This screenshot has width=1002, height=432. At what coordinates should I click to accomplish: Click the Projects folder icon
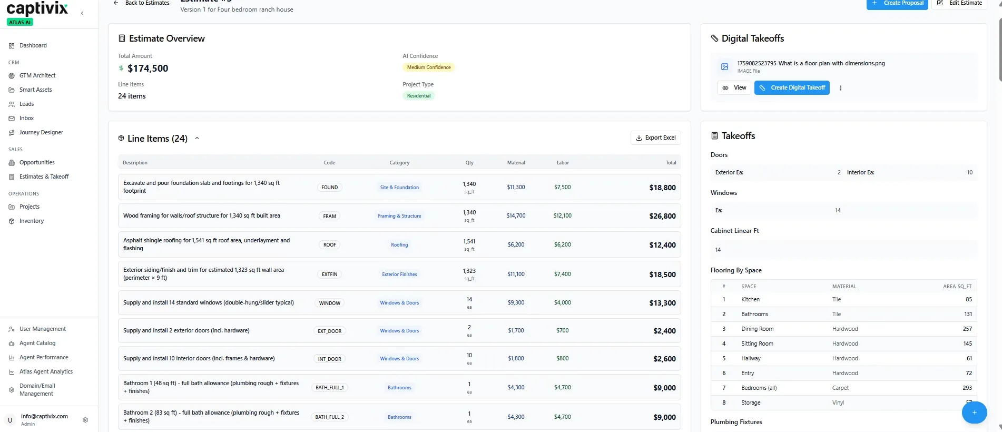pyautogui.click(x=12, y=207)
